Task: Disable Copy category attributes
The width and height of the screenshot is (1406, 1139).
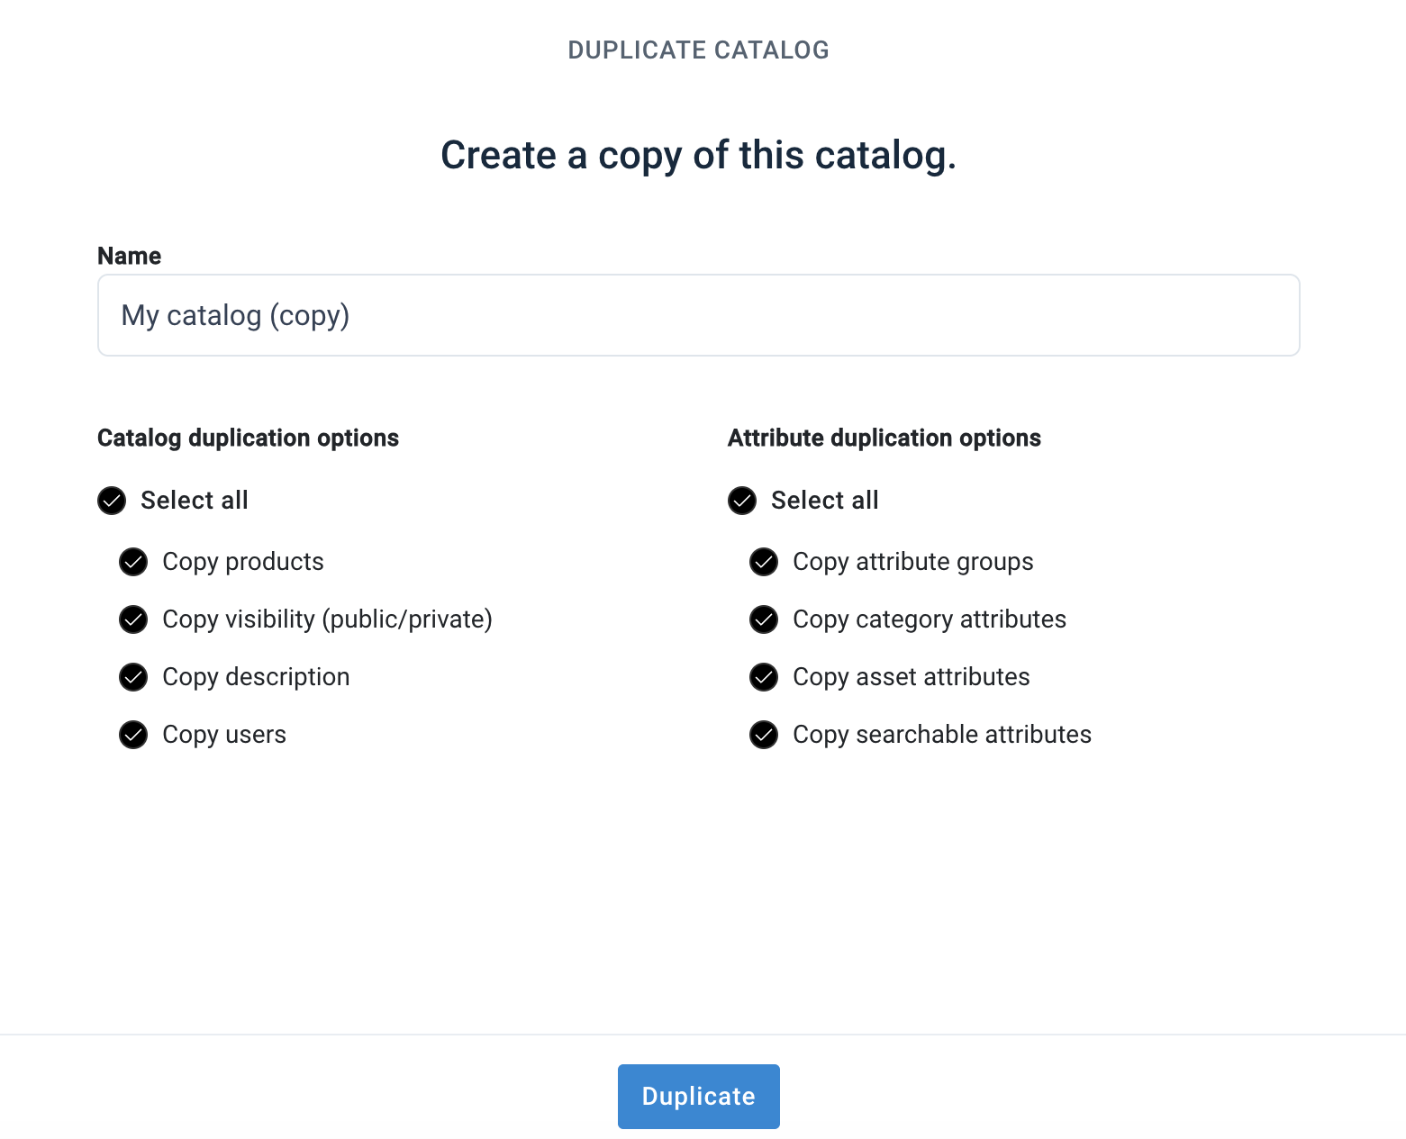Action: [763, 619]
